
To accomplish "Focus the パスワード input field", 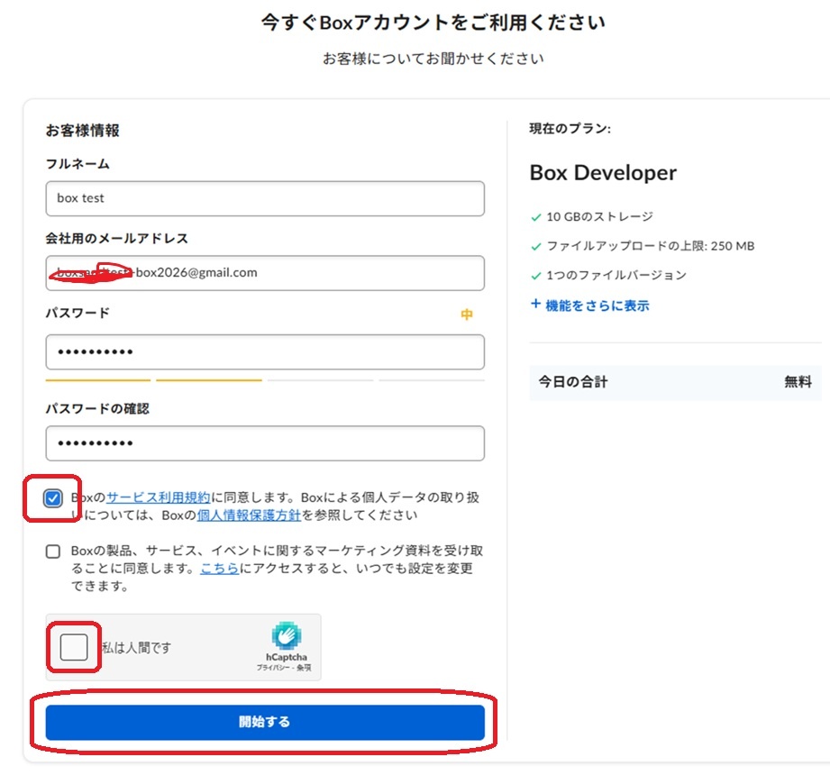I will (265, 352).
